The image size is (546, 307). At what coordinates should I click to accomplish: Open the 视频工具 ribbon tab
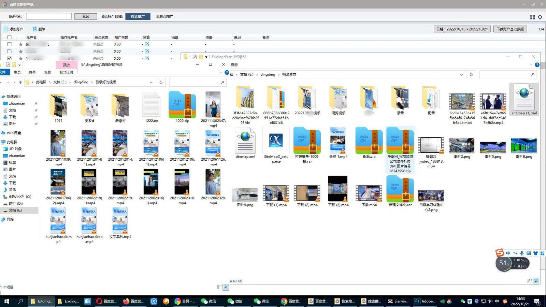click(x=66, y=72)
